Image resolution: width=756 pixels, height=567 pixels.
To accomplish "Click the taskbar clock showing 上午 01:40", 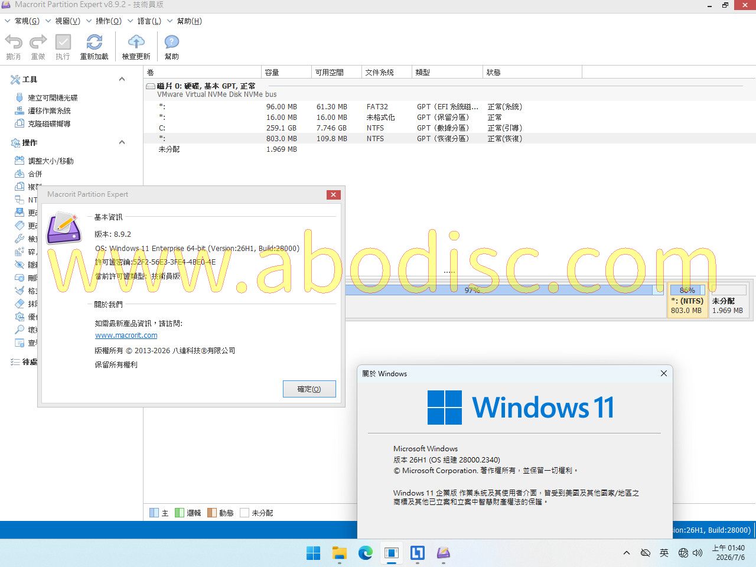I will [x=728, y=553].
